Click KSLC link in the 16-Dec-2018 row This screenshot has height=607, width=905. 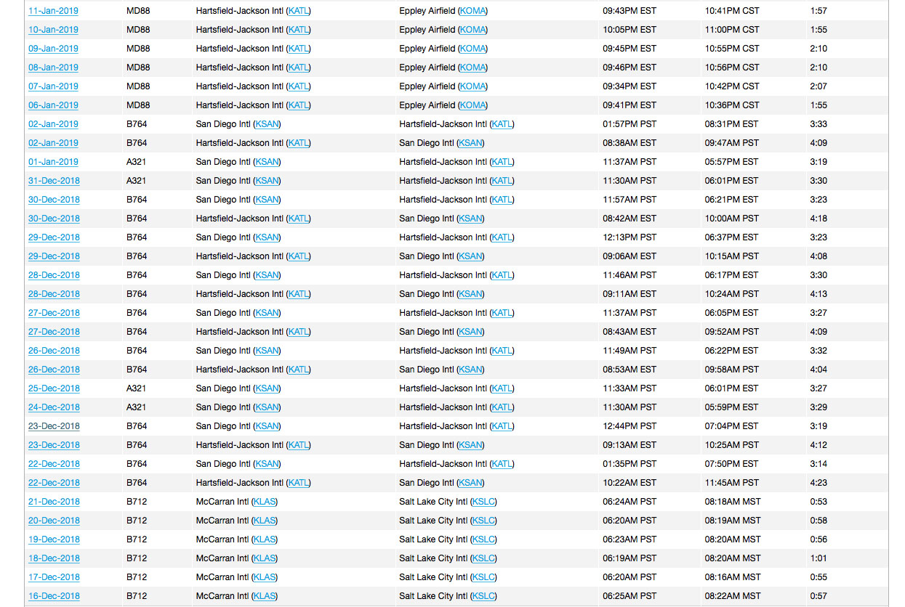pyautogui.click(x=483, y=596)
